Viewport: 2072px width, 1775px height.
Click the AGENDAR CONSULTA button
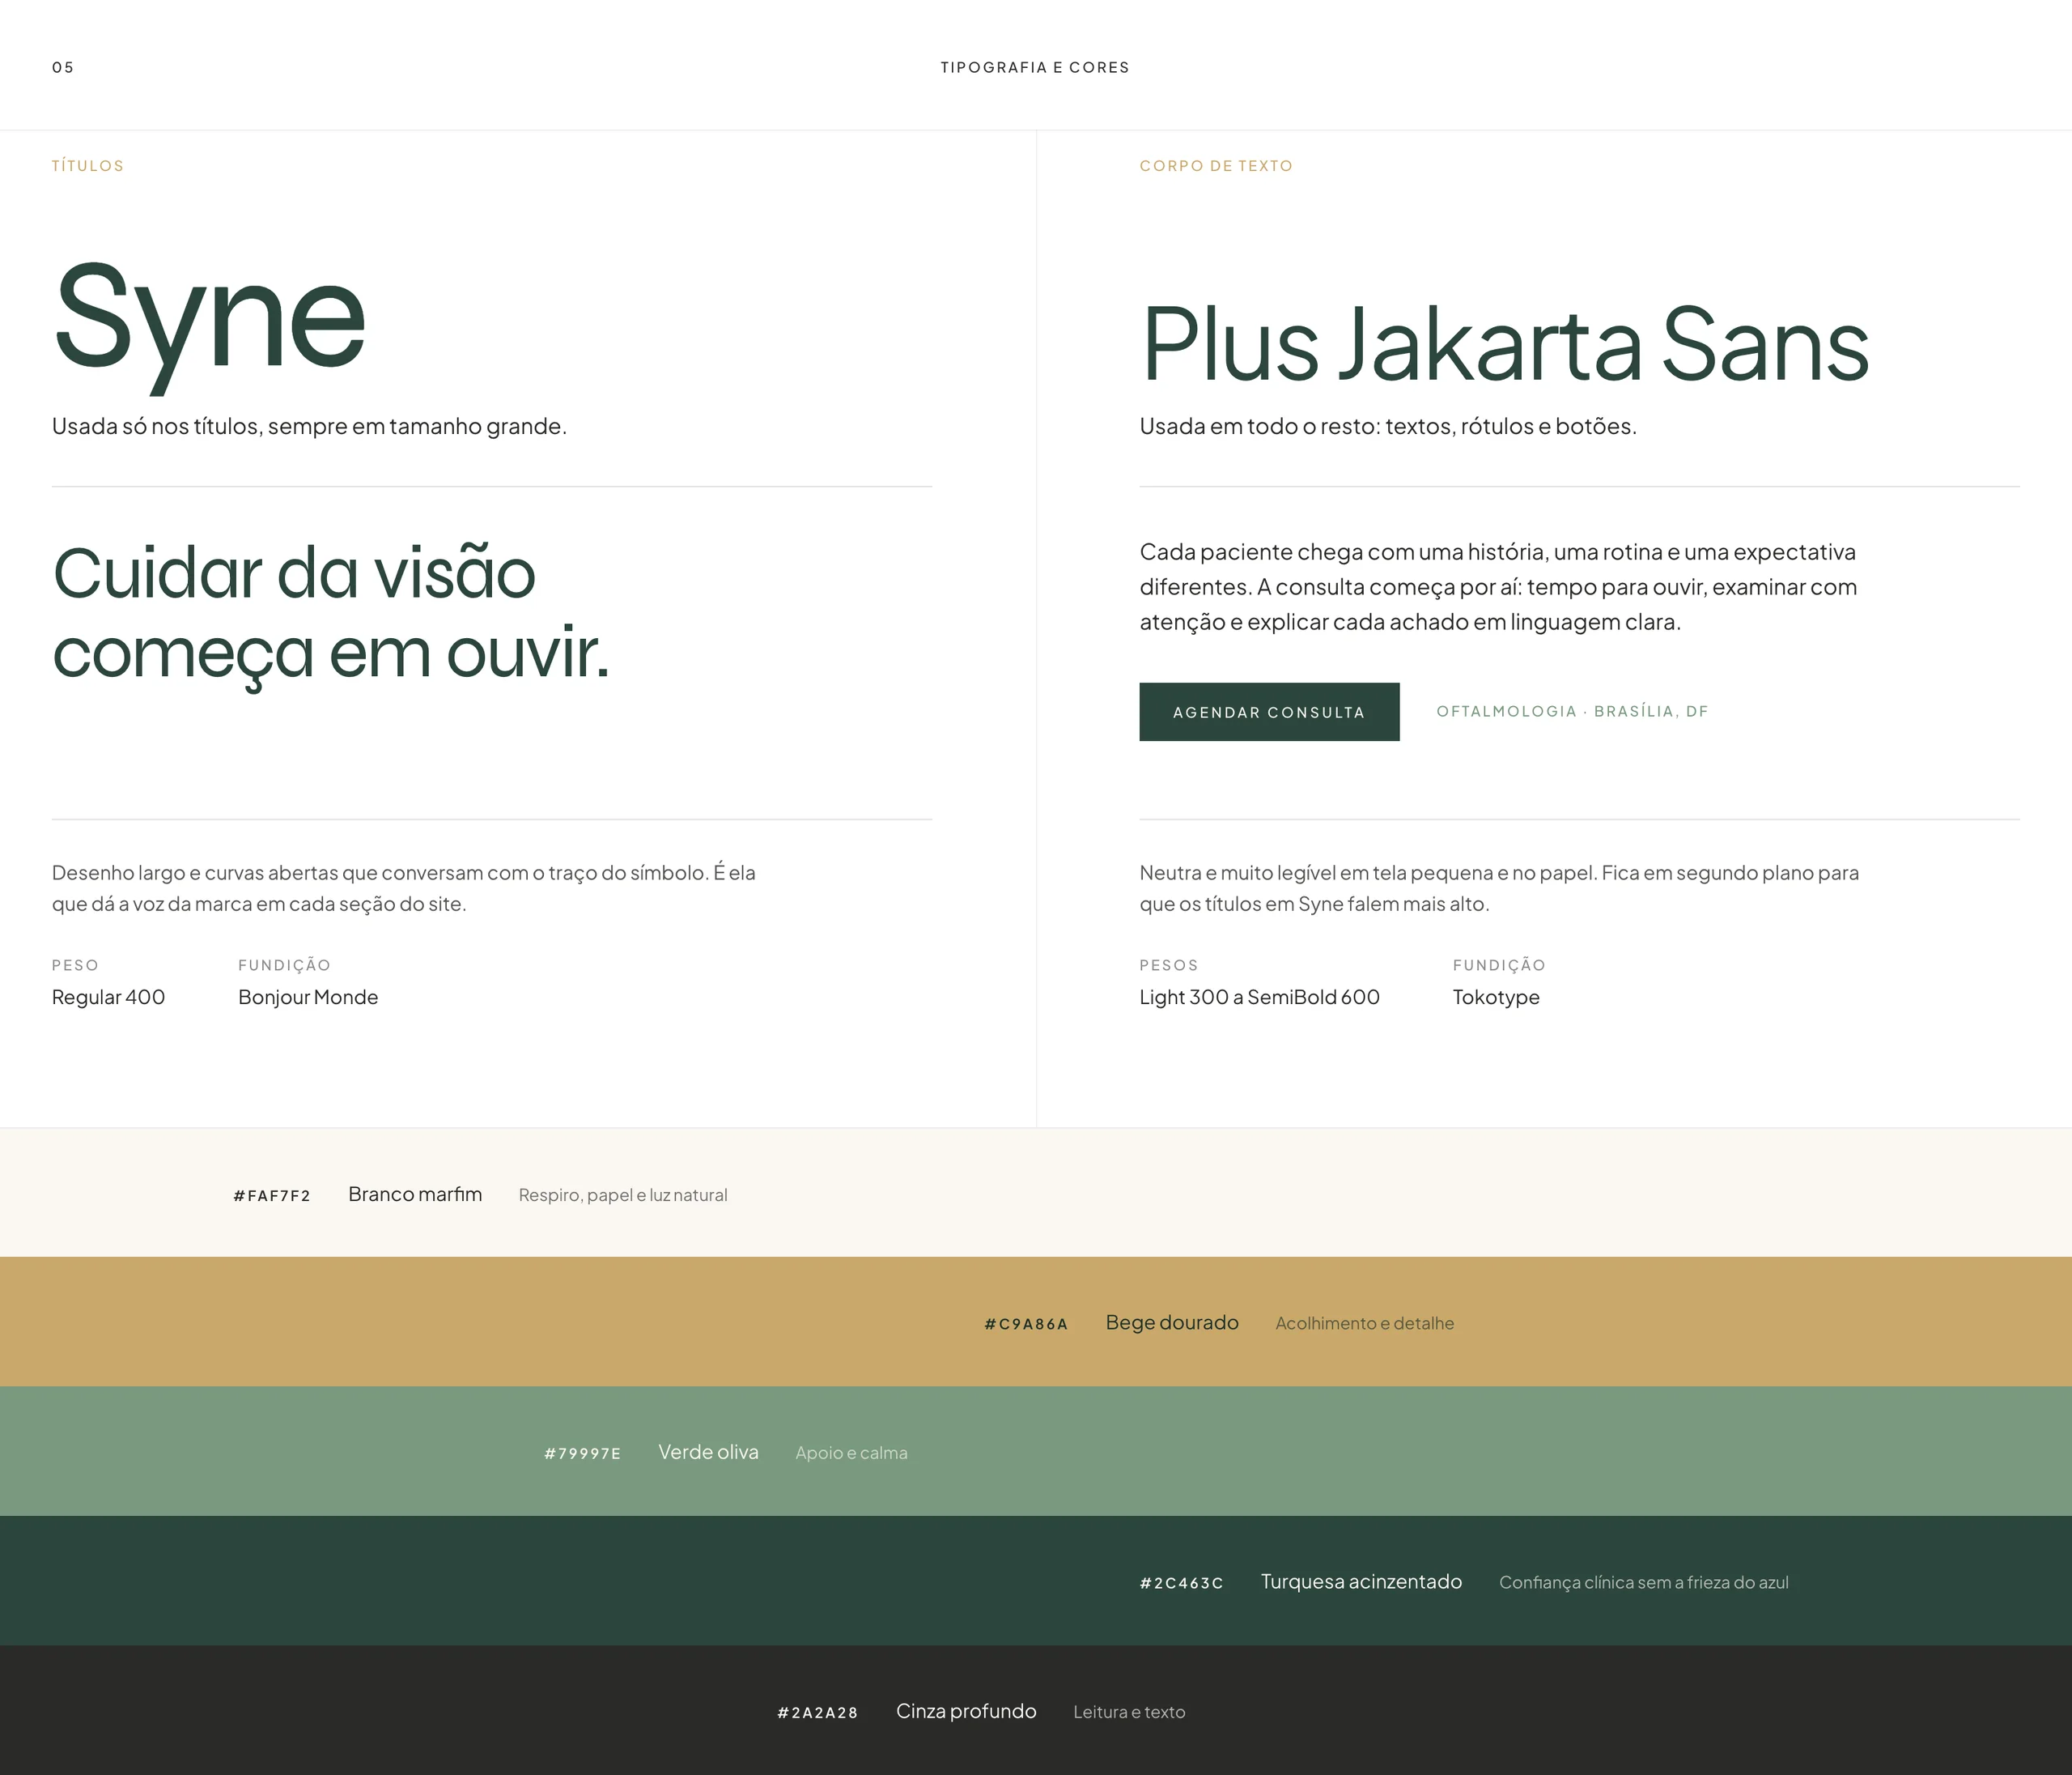(1269, 712)
